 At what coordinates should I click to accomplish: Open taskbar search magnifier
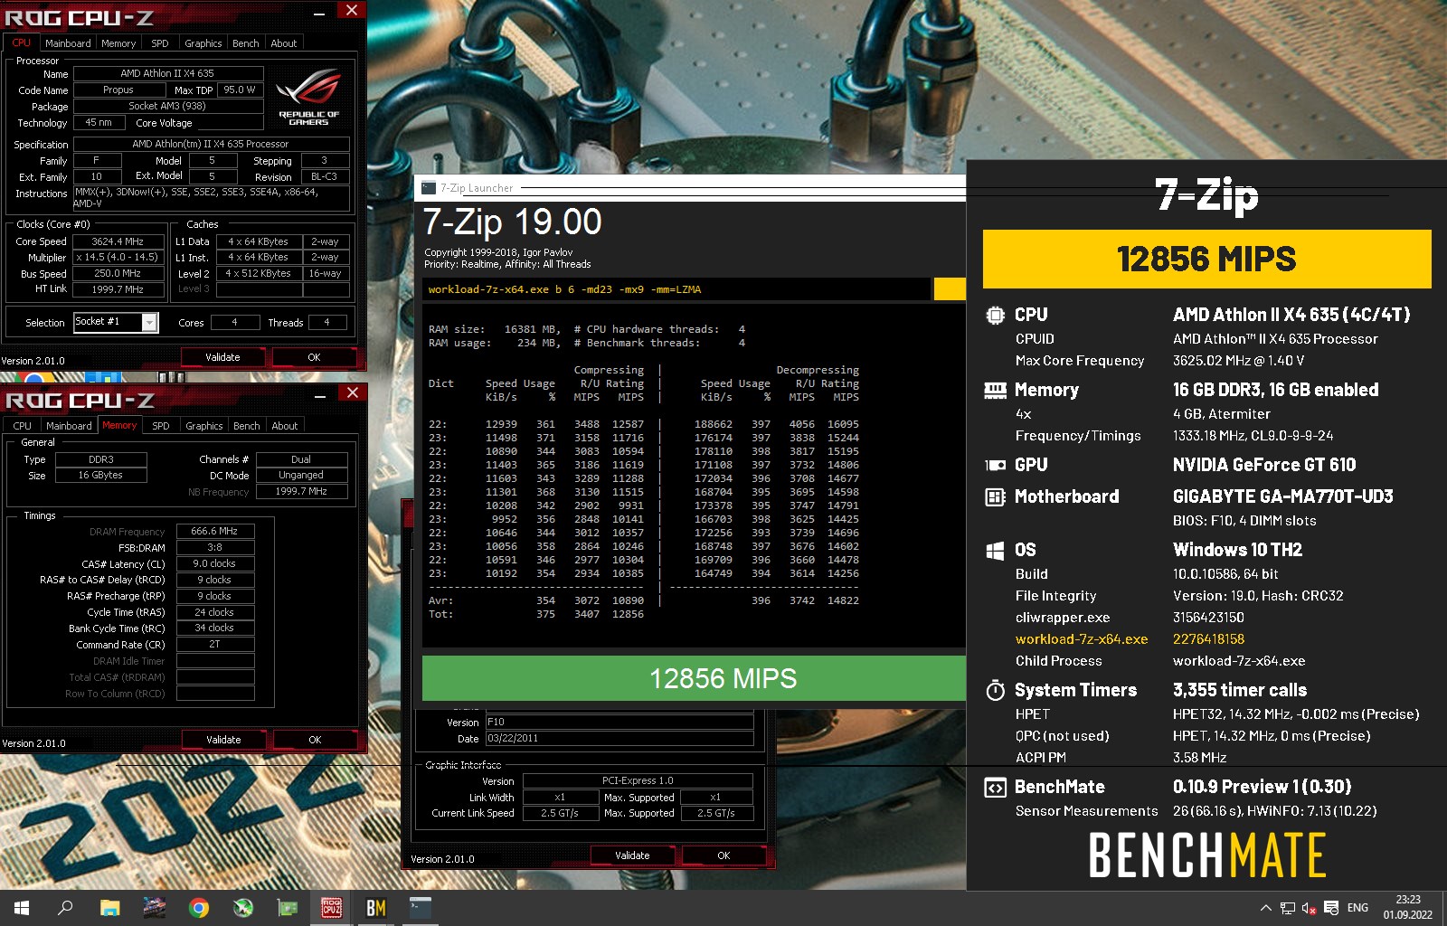[65, 908]
